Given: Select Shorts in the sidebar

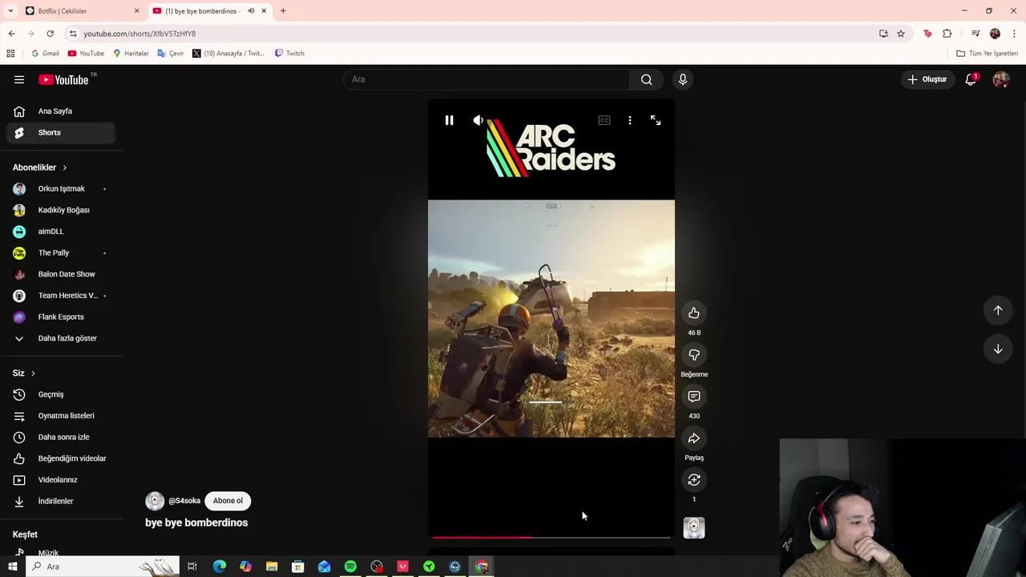Looking at the screenshot, I should [61, 132].
